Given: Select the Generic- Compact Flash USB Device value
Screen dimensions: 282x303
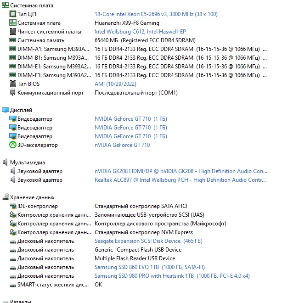Looking at the screenshot, I should point(138,250).
